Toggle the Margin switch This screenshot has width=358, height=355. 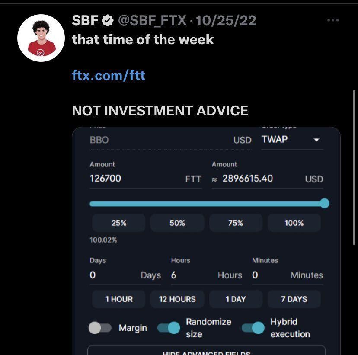coord(100,328)
